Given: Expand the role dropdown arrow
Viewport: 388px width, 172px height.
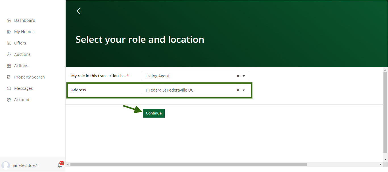Looking at the screenshot, I should [244, 76].
